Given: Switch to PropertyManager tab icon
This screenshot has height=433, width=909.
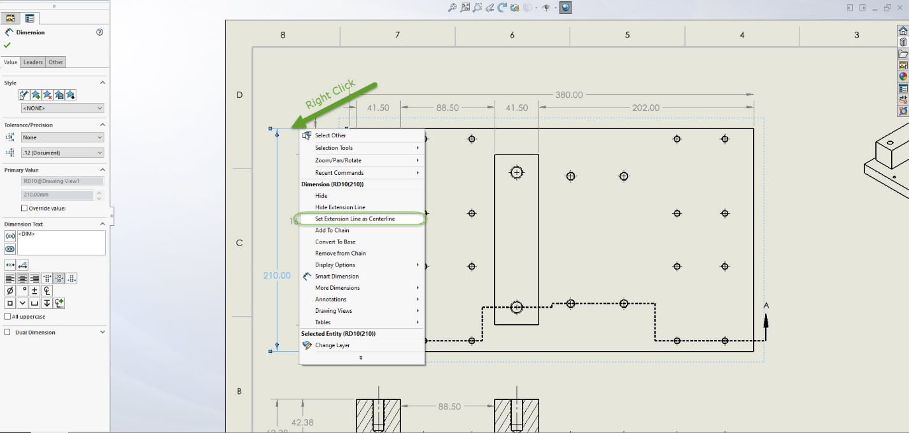Looking at the screenshot, I should point(29,18).
